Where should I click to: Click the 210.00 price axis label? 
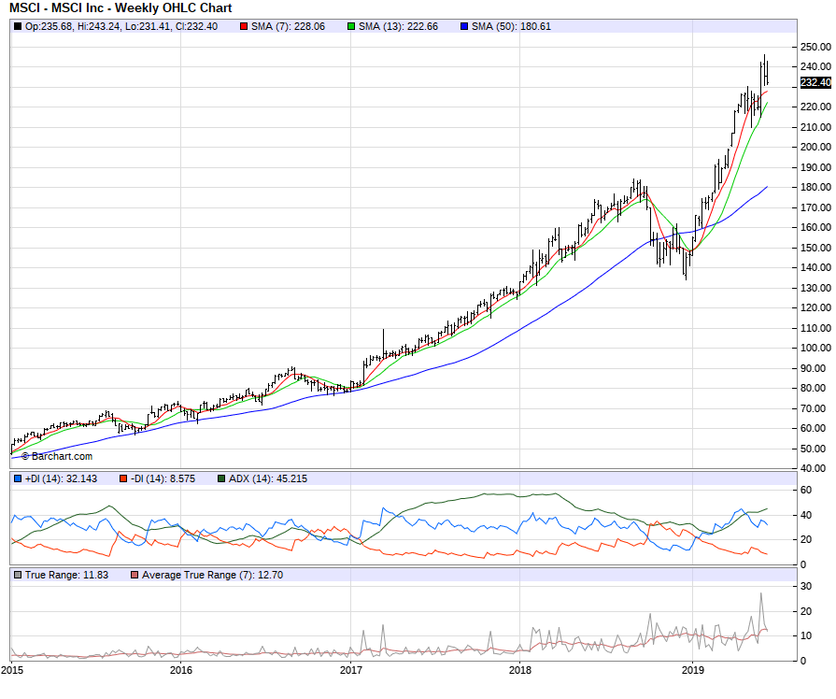pos(815,127)
